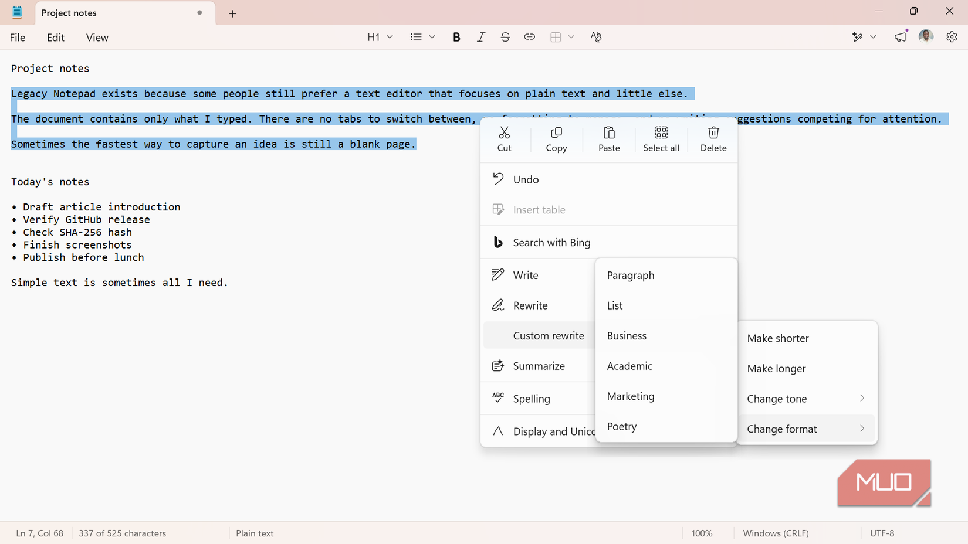Click the table icon in toolbar

pyautogui.click(x=556, y=37)
